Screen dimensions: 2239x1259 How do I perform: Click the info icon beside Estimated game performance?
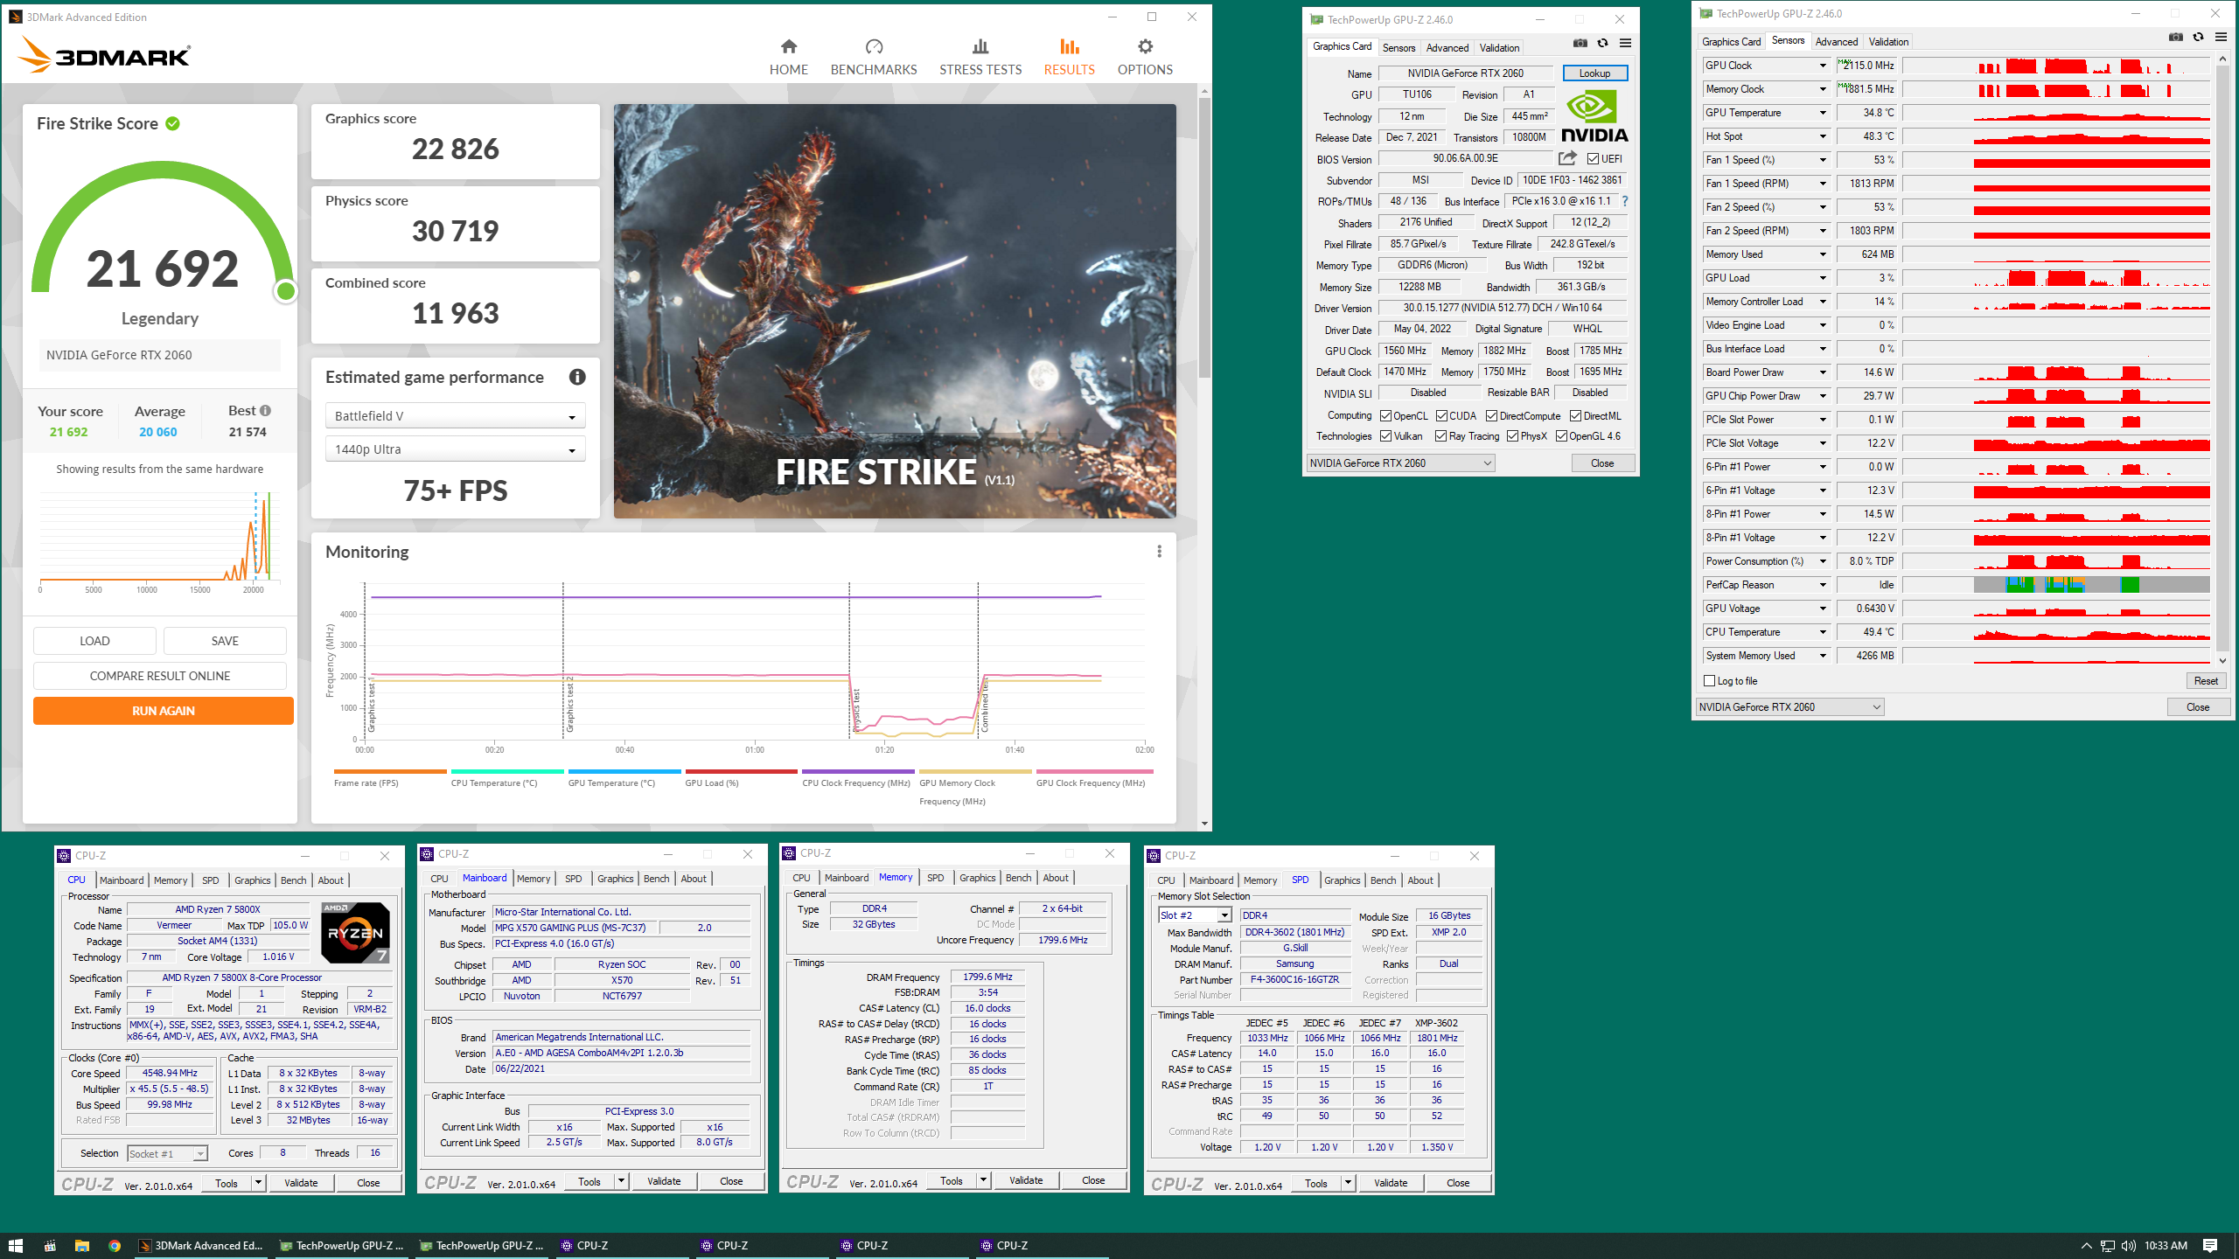577,377
